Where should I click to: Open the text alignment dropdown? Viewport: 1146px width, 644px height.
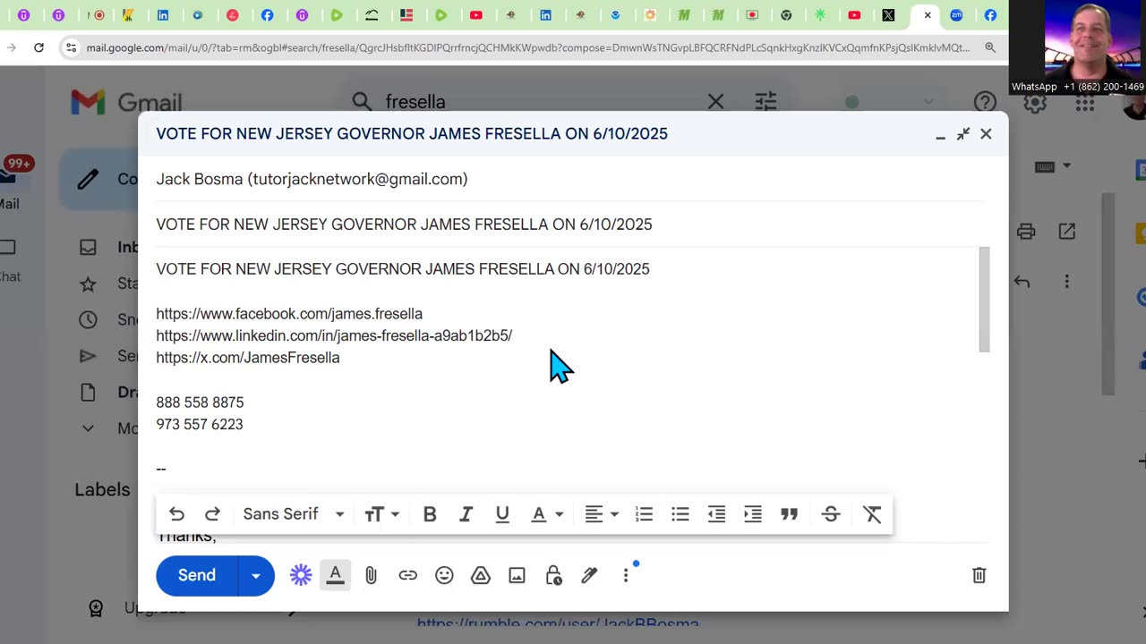602,514
